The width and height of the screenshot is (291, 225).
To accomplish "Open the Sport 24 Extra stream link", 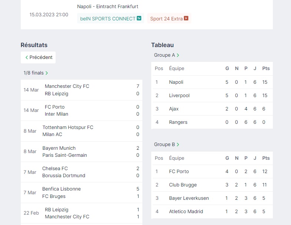I will (166, 19).
